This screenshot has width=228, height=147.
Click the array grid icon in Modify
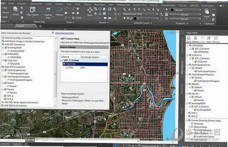point(110,9)
